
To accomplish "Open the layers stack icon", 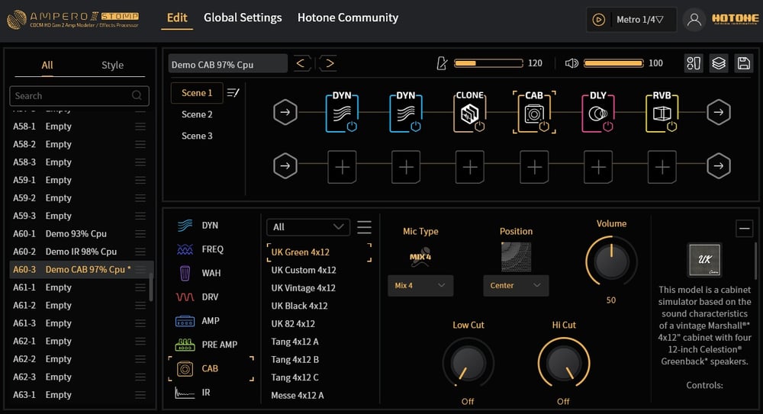I will coord(719,63).
